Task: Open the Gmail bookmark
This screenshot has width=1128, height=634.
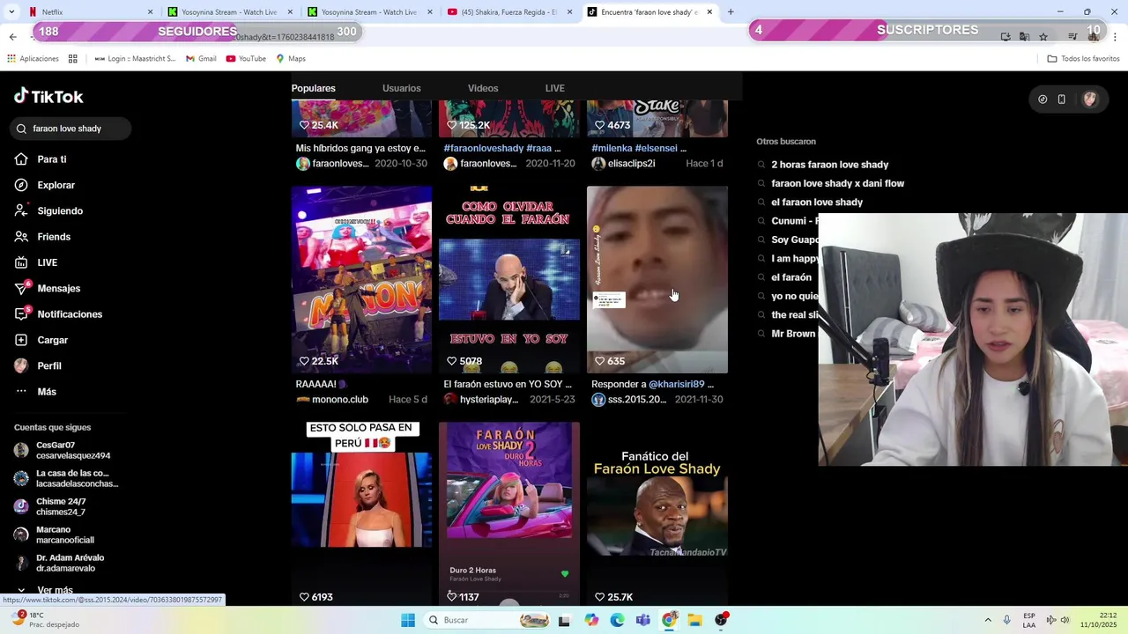Action: pyautogui.click(x=201, y=59)
